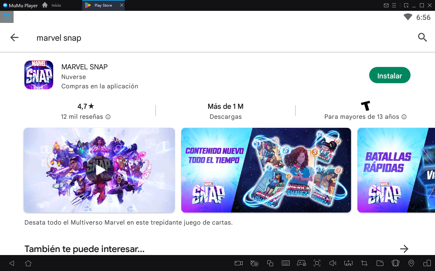
Task: Open MuMu Player mail icon
Action: click(386, 5)
